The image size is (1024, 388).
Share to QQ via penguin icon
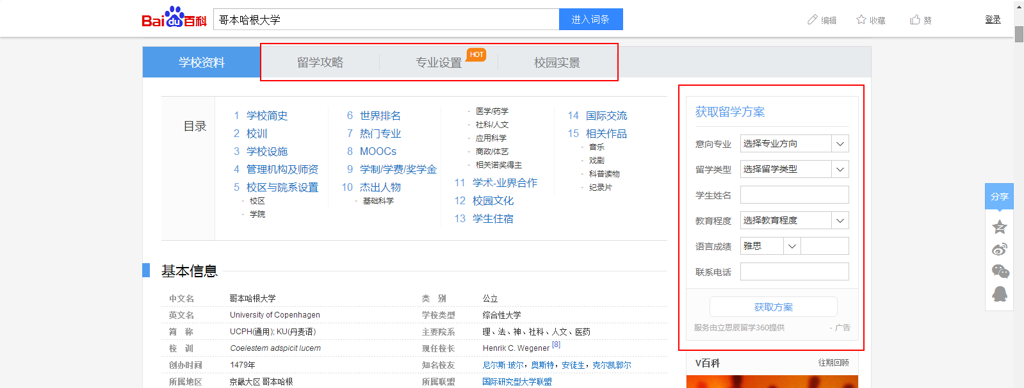coord(1000,294)
